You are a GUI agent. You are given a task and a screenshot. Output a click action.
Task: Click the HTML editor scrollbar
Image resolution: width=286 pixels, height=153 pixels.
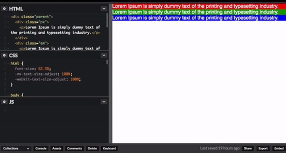point(107,20)
